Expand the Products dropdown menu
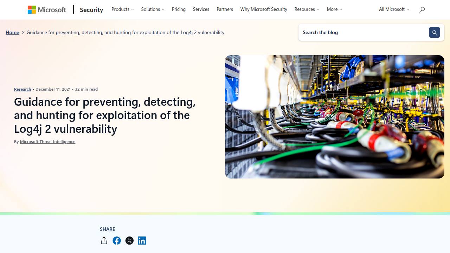The height and width of the screenshot is (253, 450). point(123,9)
